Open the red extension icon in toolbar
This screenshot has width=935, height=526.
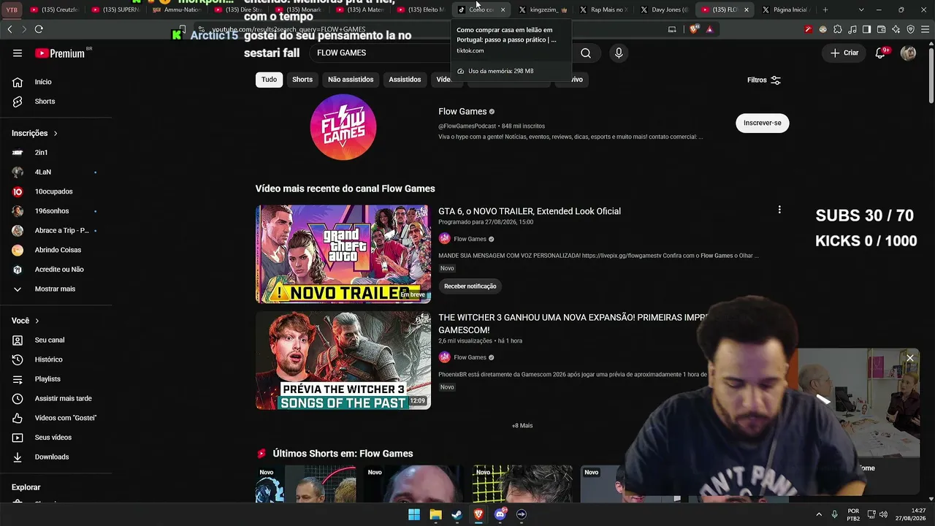point(808,29)
